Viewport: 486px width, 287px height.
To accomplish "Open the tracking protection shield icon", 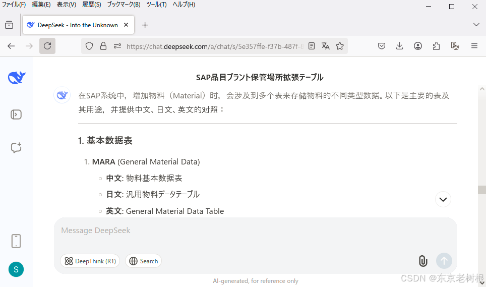I will [89, 46].
